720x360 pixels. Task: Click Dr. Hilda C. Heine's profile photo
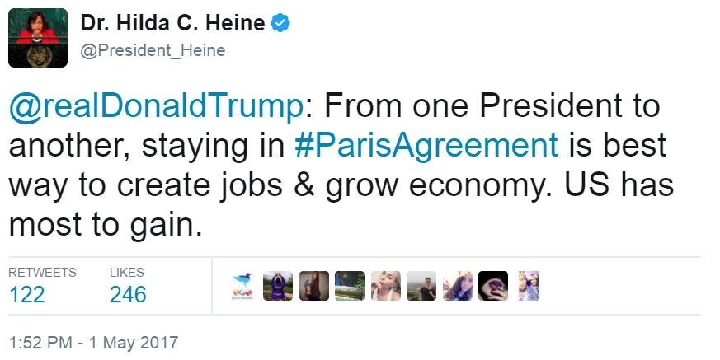(x=38, y=38)
